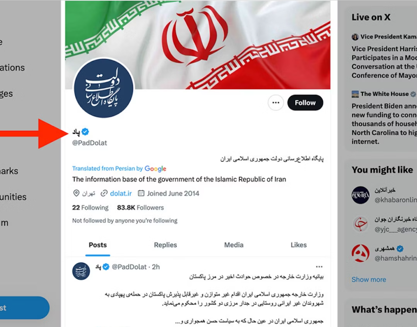417x327 pixels.
Task: Open the Likes tab
Action: click(x=298, y=245)
